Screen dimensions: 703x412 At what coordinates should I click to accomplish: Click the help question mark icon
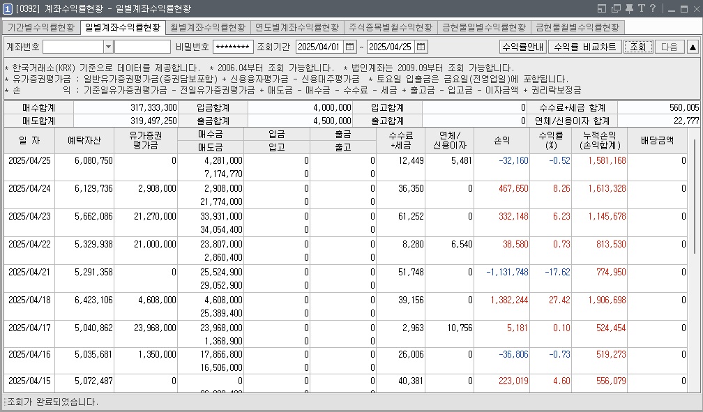[653, 8]
